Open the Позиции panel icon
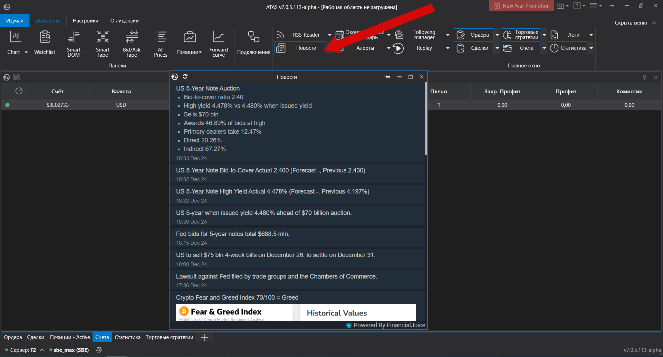 pyautogui.click(x=190, y=37)
